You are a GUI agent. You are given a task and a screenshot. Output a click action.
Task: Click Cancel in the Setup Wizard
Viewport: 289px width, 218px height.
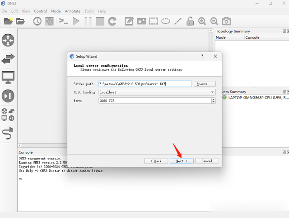[x=207, y=161]
